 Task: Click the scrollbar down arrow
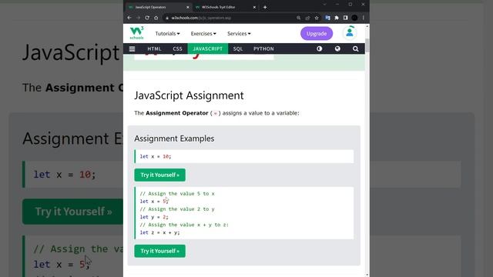(367, 275)
